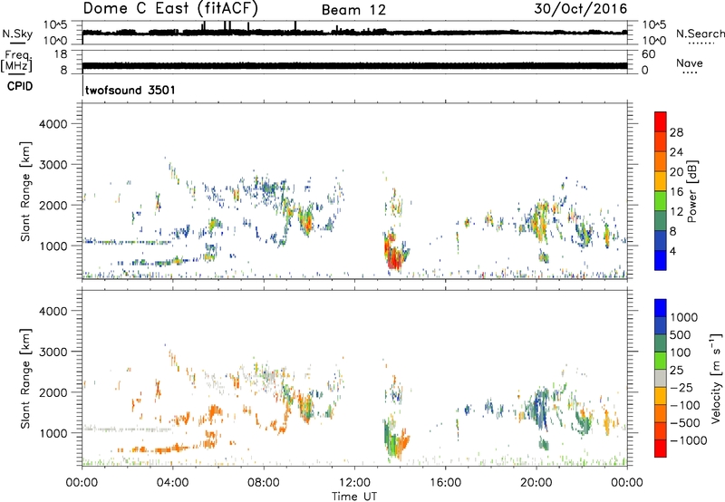Click the 'Dome C East (fitACF)' title
Image resolution: width=725 pixels, height=502 pixels.
coord(170,8)
